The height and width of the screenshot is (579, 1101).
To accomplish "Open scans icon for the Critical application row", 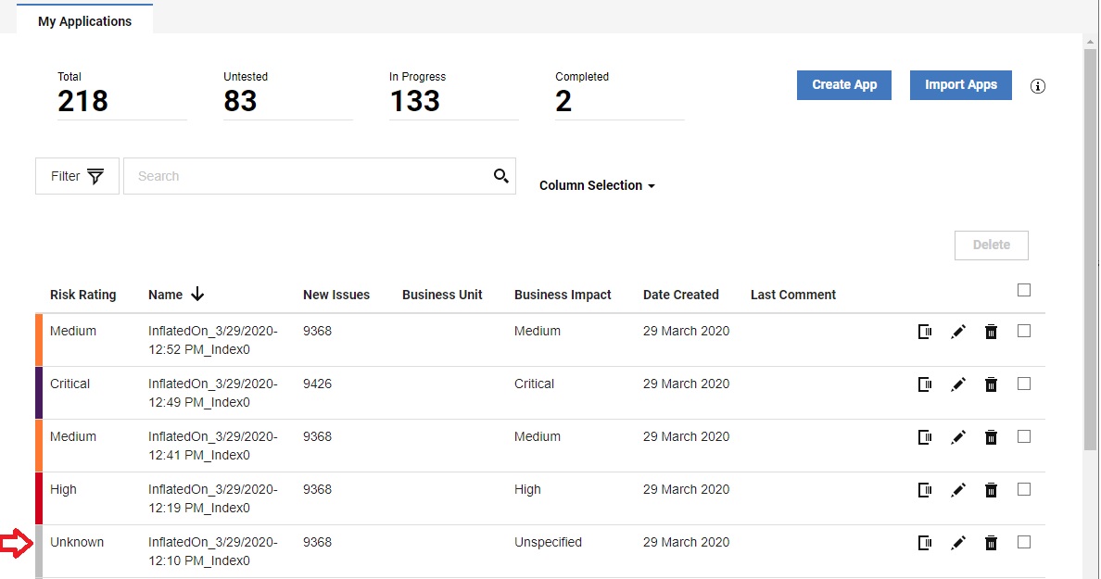I will (924, 384).
